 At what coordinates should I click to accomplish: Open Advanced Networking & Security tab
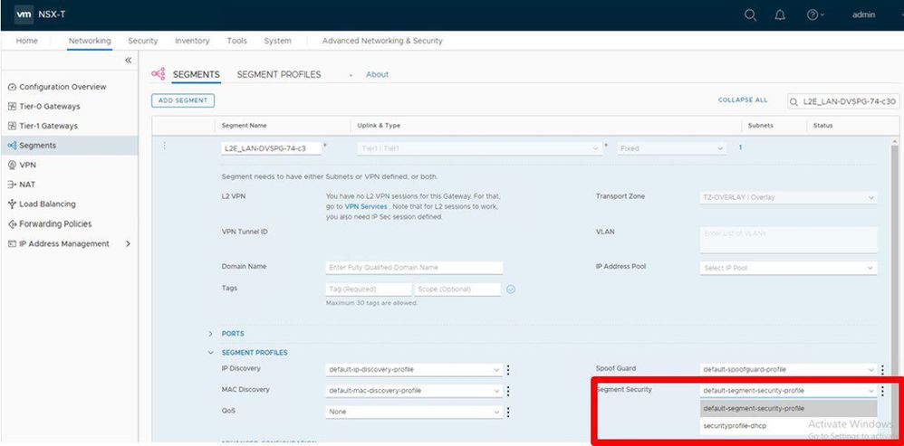pyautogui.click(x=382, y=41)
